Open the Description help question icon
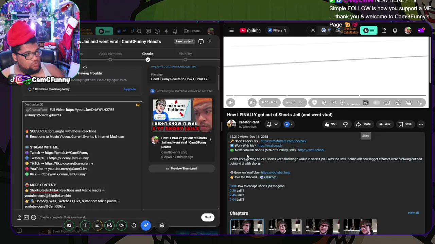Screen dimensions: 435x244 41,104
